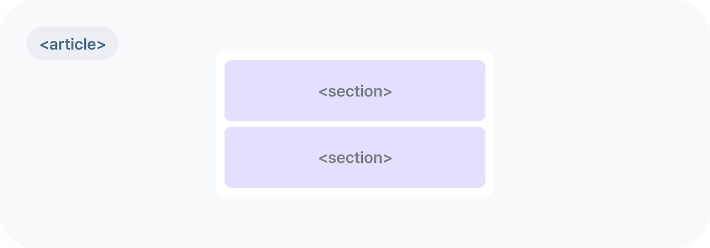This screenshot has height=248, width=710.
Task: Select the lower <section> purple box
Action: (355, 157)
